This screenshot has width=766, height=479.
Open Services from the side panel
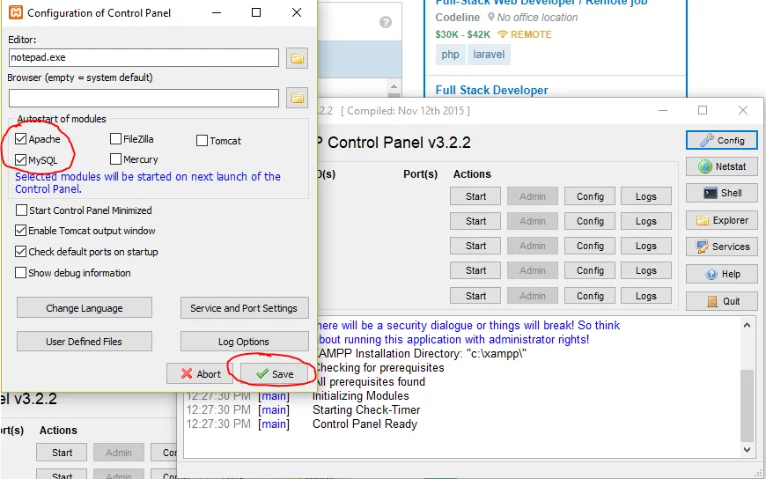point(722,247)
